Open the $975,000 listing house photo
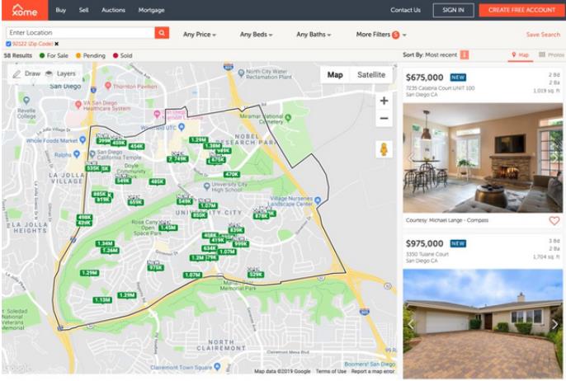This screenshot has height=381, width=566. (483, 323)
